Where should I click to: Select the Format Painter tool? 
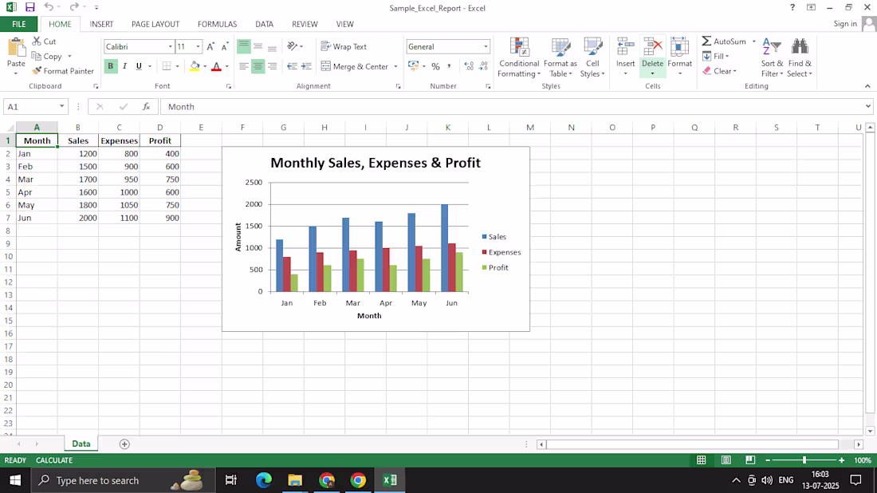[x=63, y=71]
